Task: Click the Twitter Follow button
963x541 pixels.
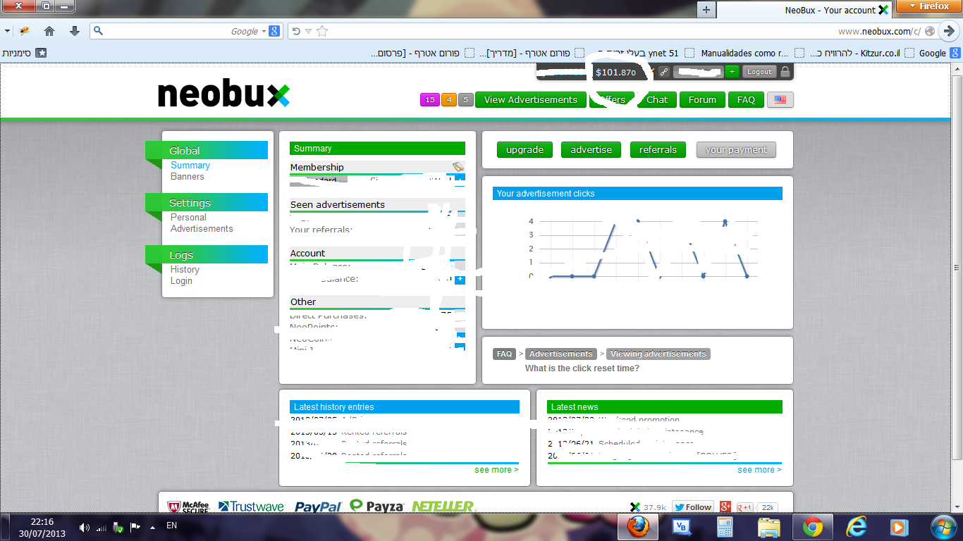Action: tap(692, 507)
